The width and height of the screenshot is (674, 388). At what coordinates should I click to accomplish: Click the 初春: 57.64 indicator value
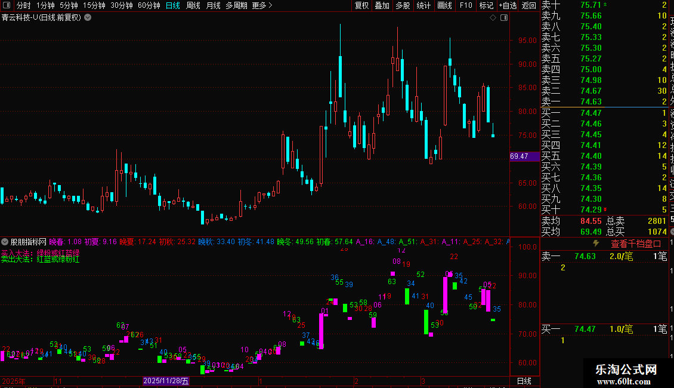[335, 242]
